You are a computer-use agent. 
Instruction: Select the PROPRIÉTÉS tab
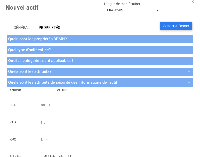pyautogui.click(x=49, y=28)
